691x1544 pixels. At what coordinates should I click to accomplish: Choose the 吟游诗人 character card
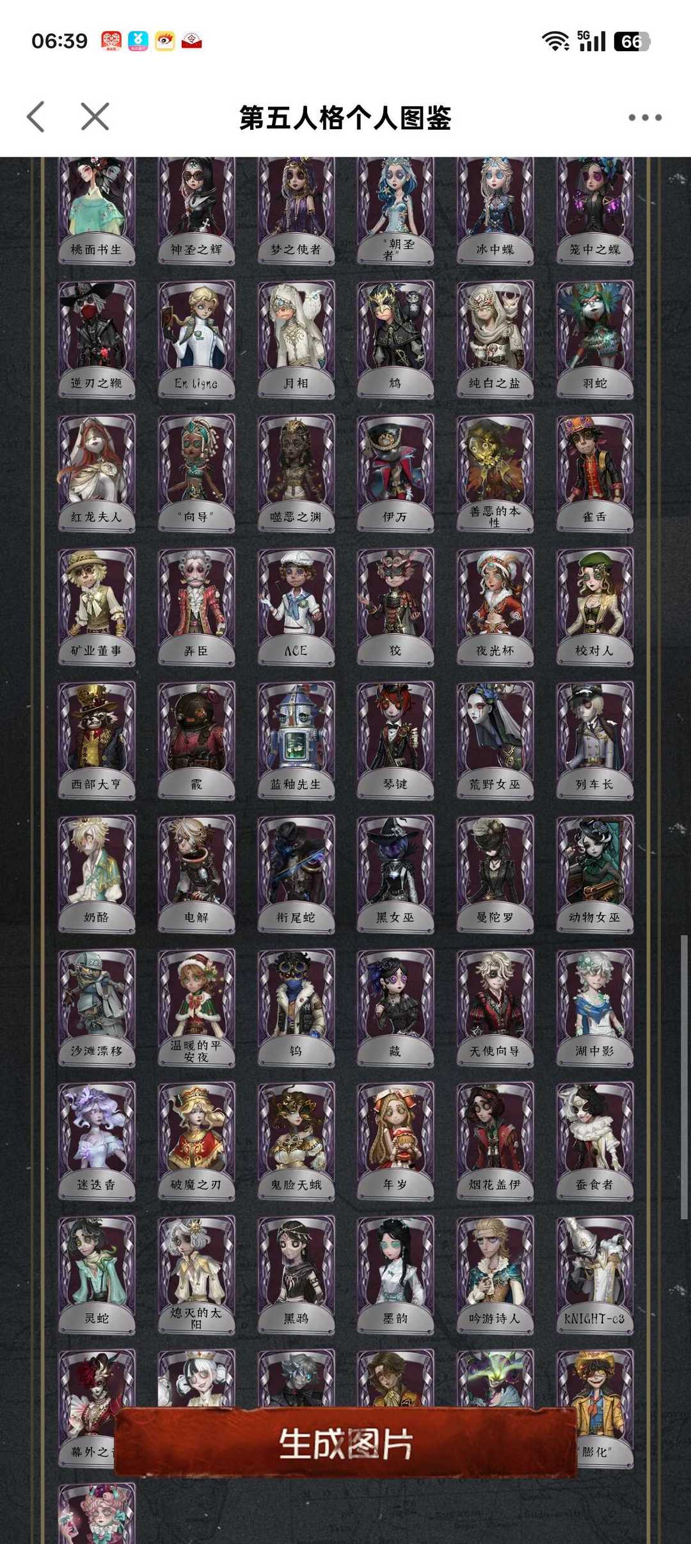495,1275
